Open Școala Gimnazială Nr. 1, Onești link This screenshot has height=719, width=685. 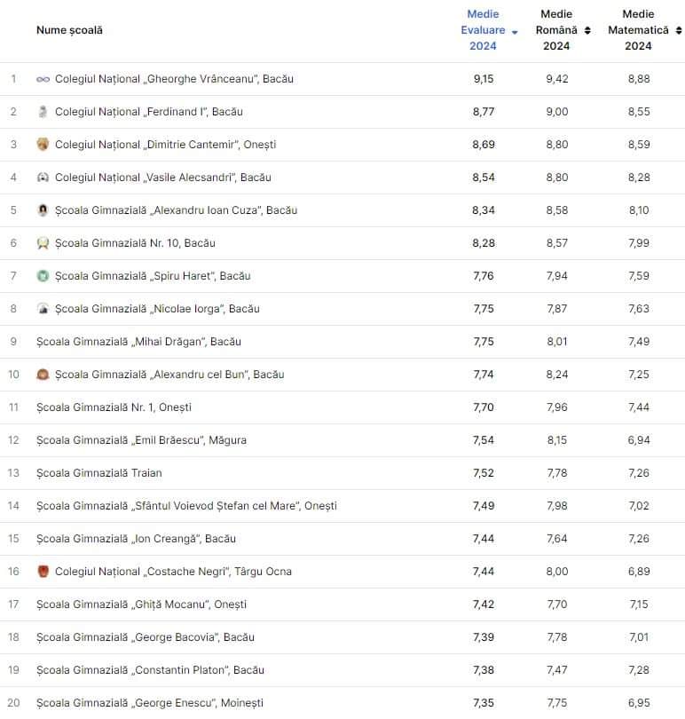tap(114, 407)
